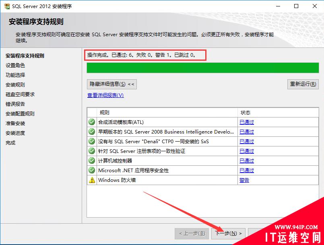Click green check icon for Microsoft .NET 应用程序安全性

pyautogui.click(x=92, y=170)
